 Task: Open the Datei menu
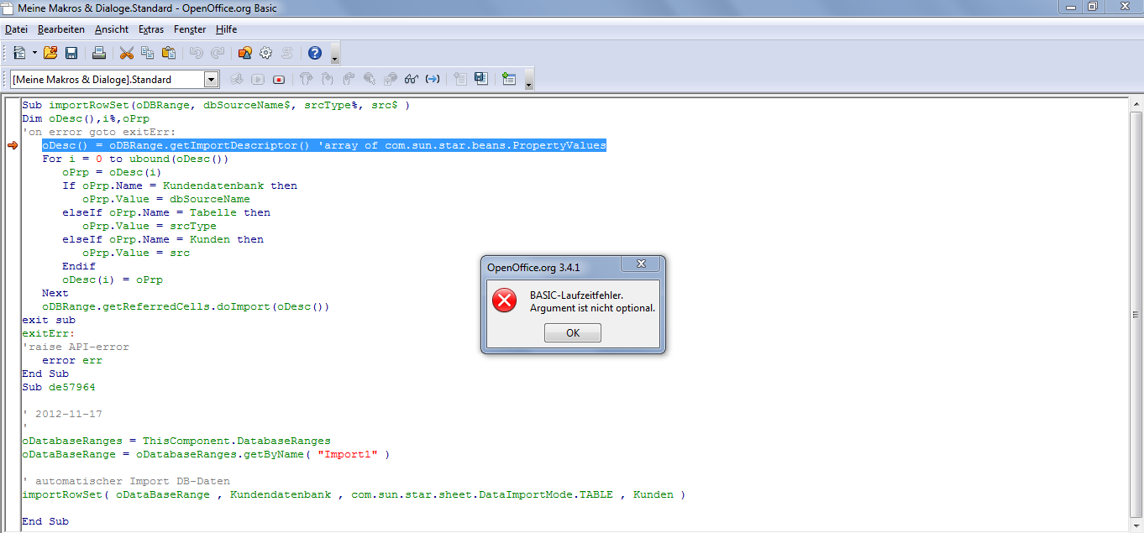click(x=16, y=29)
